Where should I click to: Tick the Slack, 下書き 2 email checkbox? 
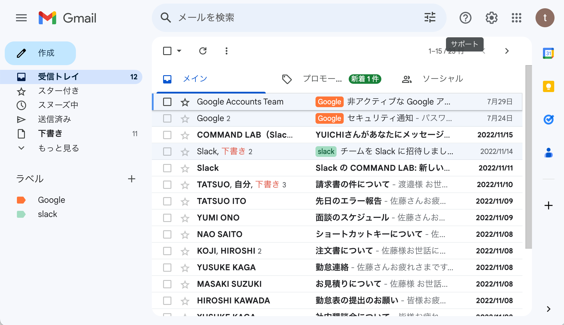pyautogui.click(x=167, y=152)
